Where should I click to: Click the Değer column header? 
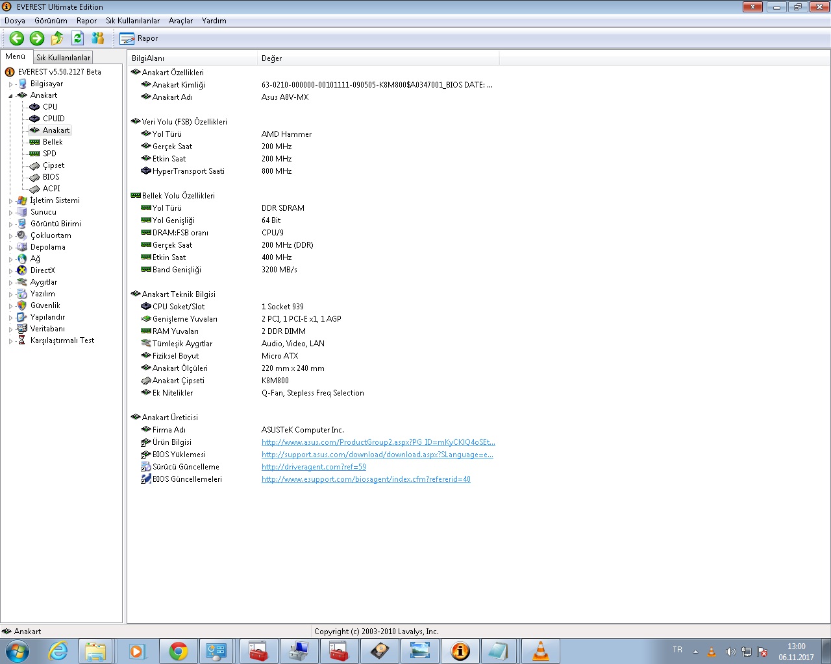[271, 58]
